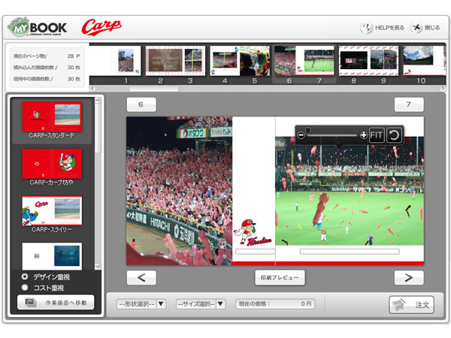Choose the CARP-カープ坊や template
Viewport: 451px width, 338px height.
coord(52,167)
